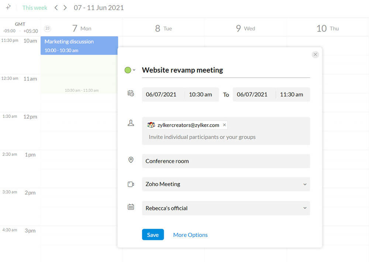
Task: Click the sparkle icon beside This week
Action: tap(8, 7)
